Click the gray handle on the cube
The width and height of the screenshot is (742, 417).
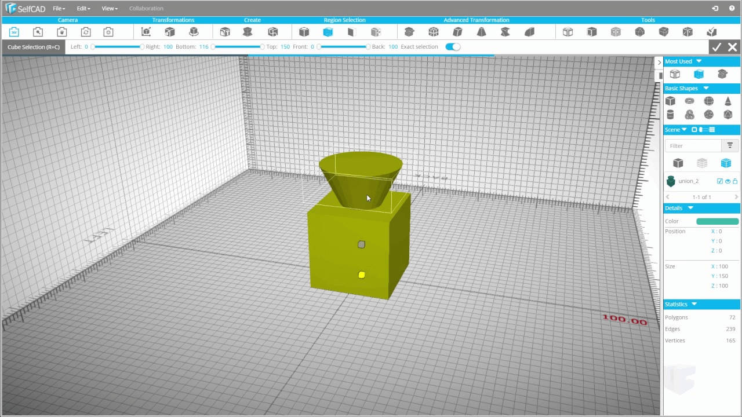coord(362,244)
